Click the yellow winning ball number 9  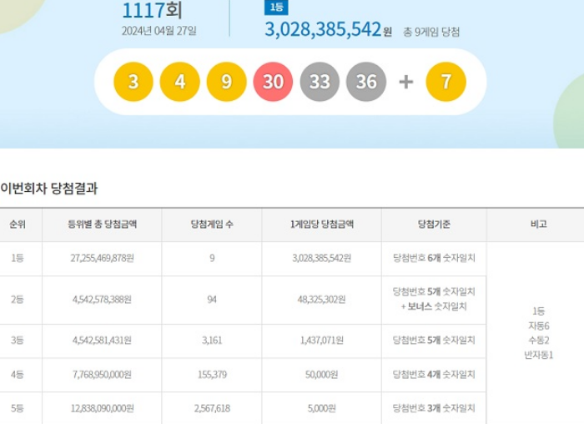pyautogui.click(x=226, y=82)
